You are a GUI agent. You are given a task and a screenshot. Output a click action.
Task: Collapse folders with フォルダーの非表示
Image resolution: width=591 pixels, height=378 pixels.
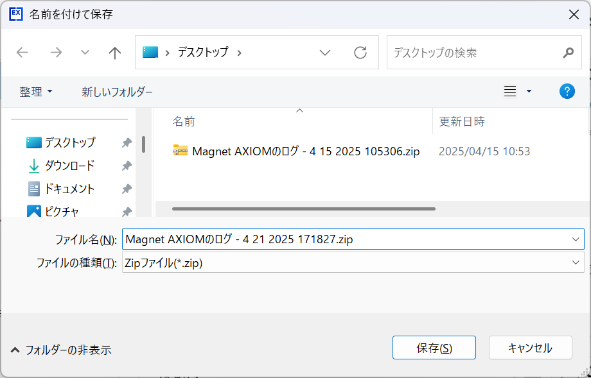coord(61,350)
